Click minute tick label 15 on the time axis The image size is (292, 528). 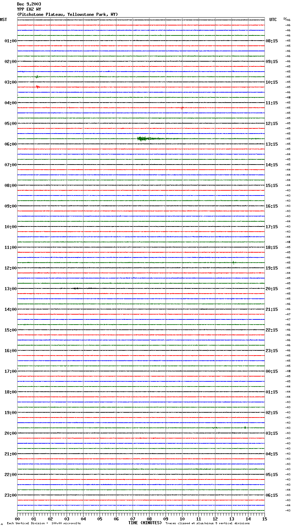tap(265, 519)
